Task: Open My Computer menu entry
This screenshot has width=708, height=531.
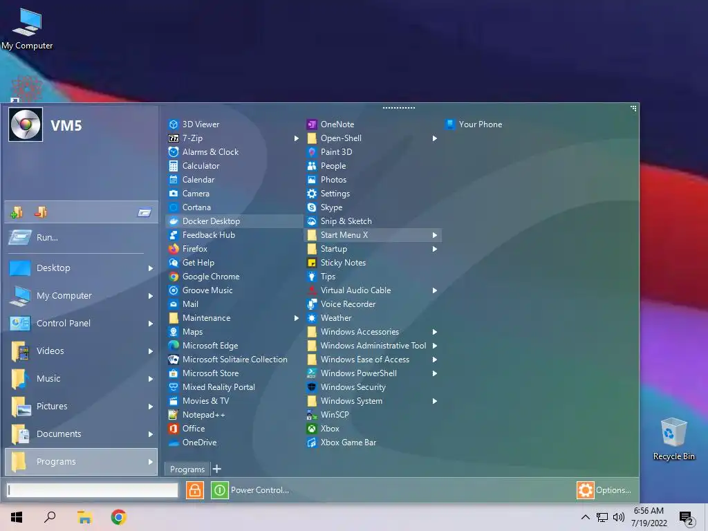Action: coord(82,295)
